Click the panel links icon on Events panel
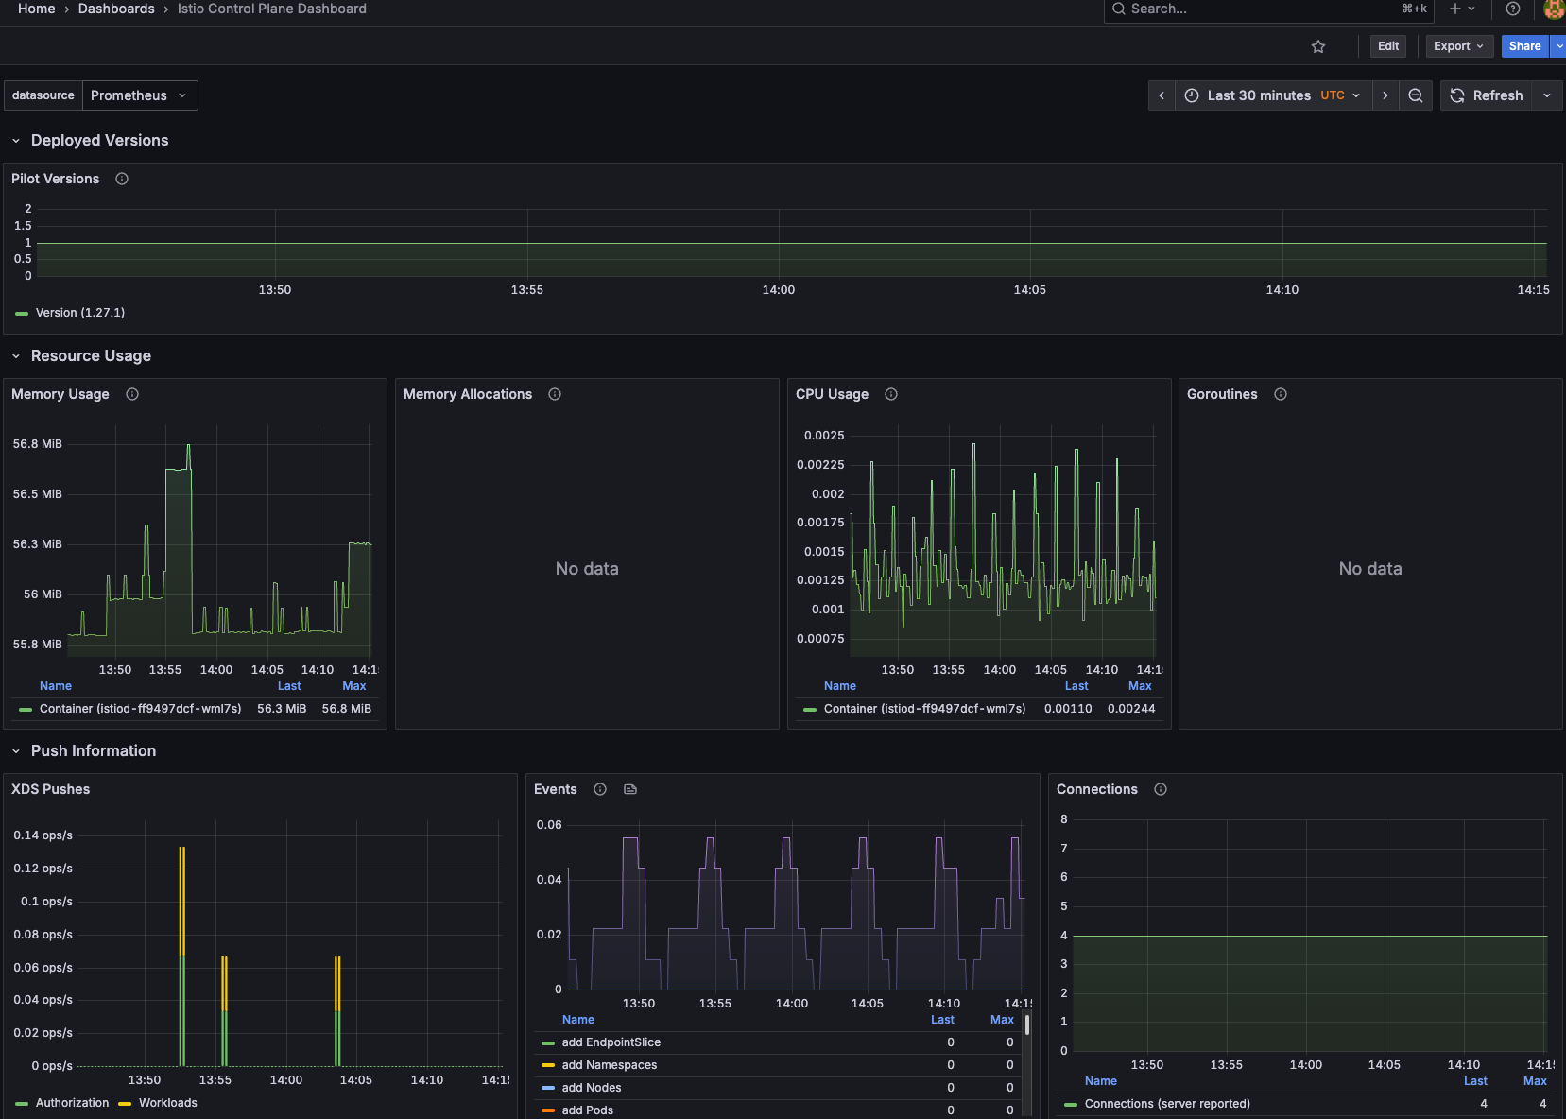Screen dimensions: 1566x1119 click(x=629, y=789)
